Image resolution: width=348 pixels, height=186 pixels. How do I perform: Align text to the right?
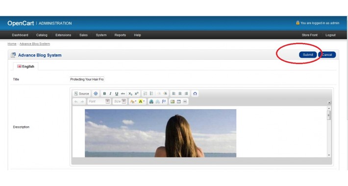click(186, 93)
